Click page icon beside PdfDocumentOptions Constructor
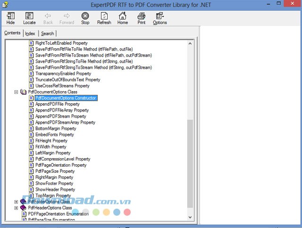Image resolution: width=302 pixels, height=228 pixels. pyautogui.click(x=31, y=98)
